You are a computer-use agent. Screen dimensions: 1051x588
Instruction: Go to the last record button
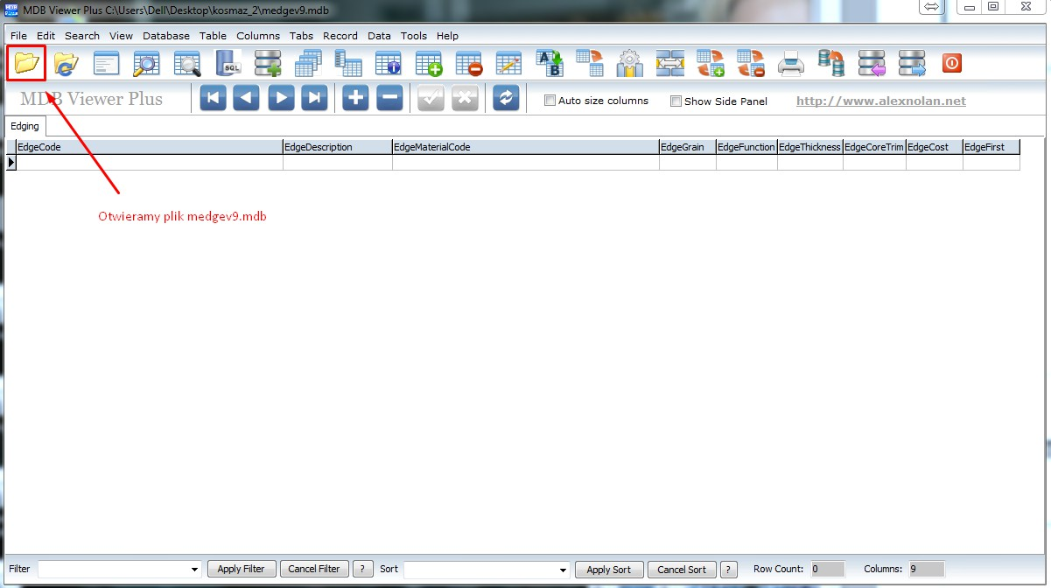(x=314, y=98)
